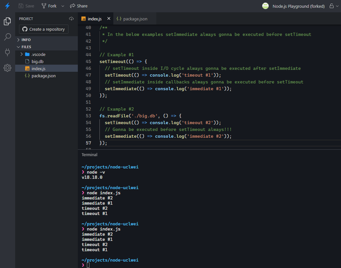Open the Explorer files icon in sidebar

point(7,21)
